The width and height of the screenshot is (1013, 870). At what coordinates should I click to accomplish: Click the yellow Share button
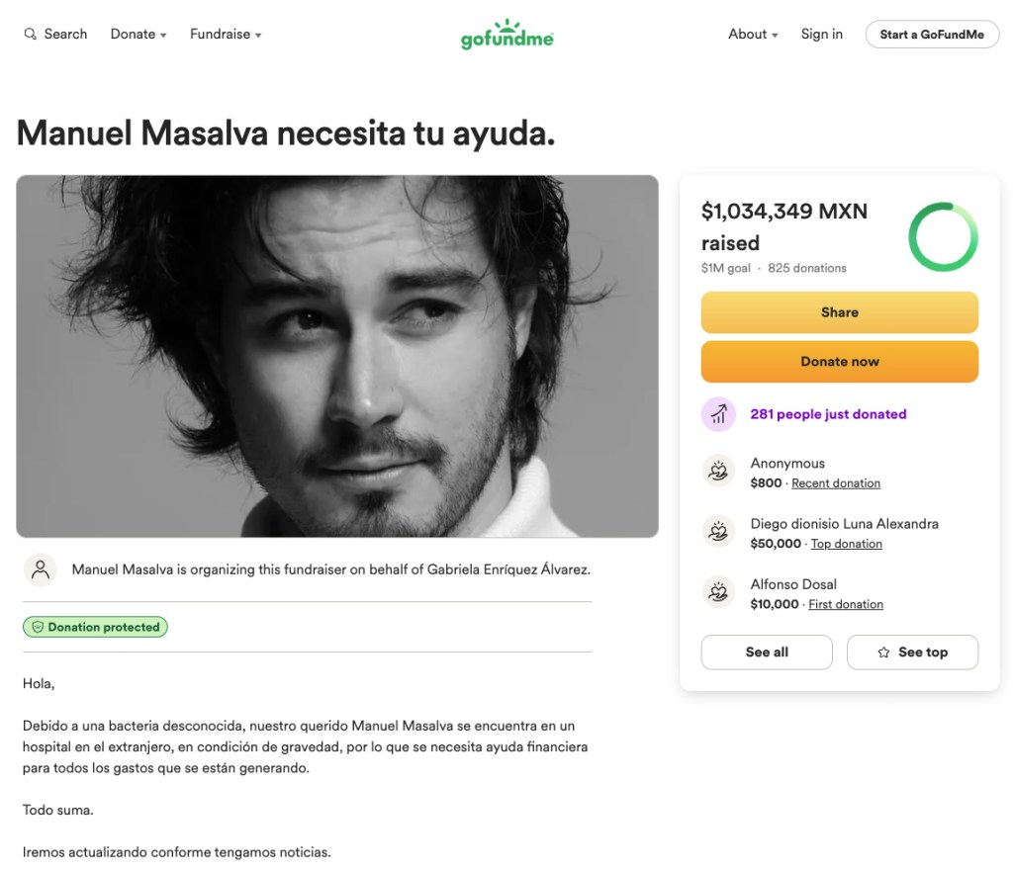click(839, 312)
